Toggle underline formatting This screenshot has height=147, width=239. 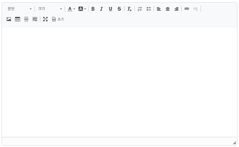tap(110, 9)
